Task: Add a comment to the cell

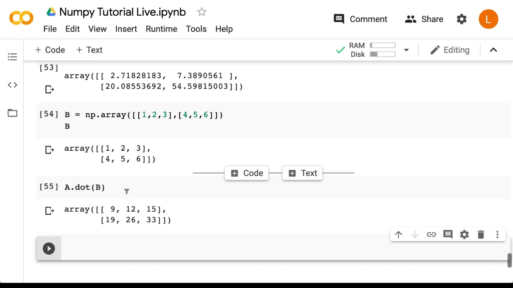Action: pos(448,235)
